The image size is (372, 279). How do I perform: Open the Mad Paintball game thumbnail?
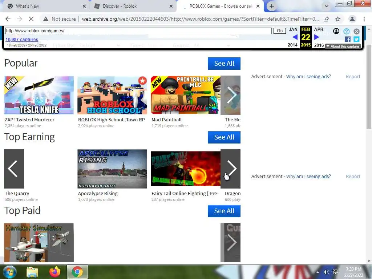point(186,95)
